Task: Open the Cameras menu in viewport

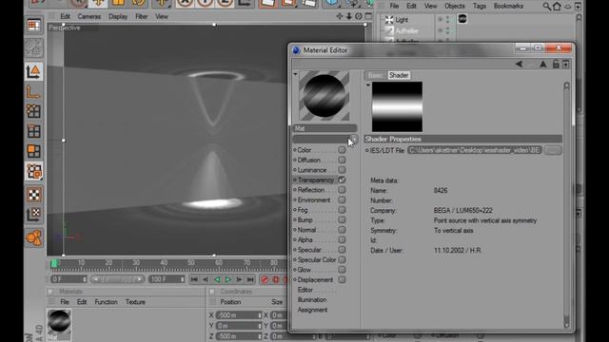Action: 88,17
